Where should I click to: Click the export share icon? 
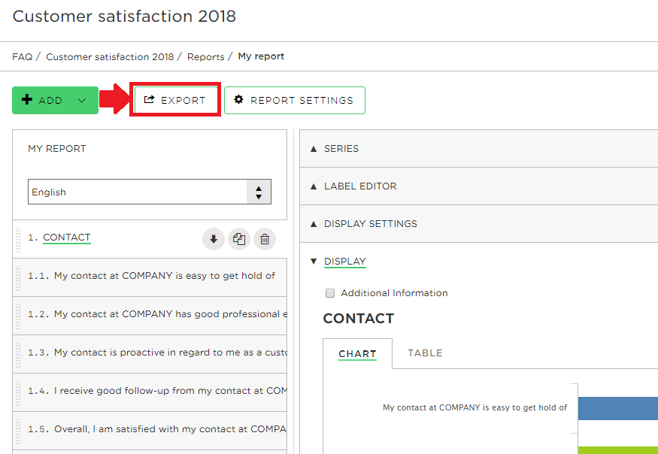[149, 99]
